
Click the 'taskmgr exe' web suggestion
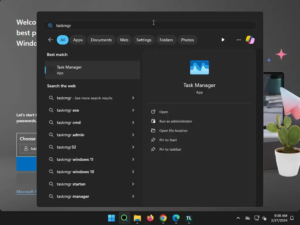68,110
